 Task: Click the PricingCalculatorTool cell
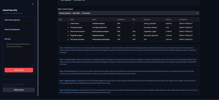tap(104, 28)
